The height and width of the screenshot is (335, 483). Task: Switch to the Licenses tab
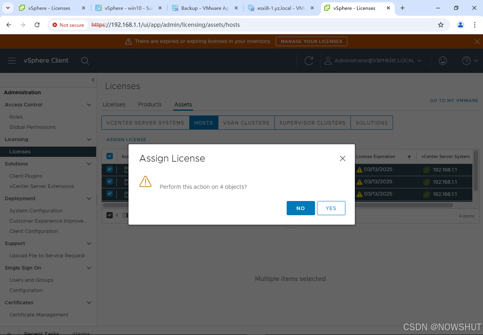(114, 104)
